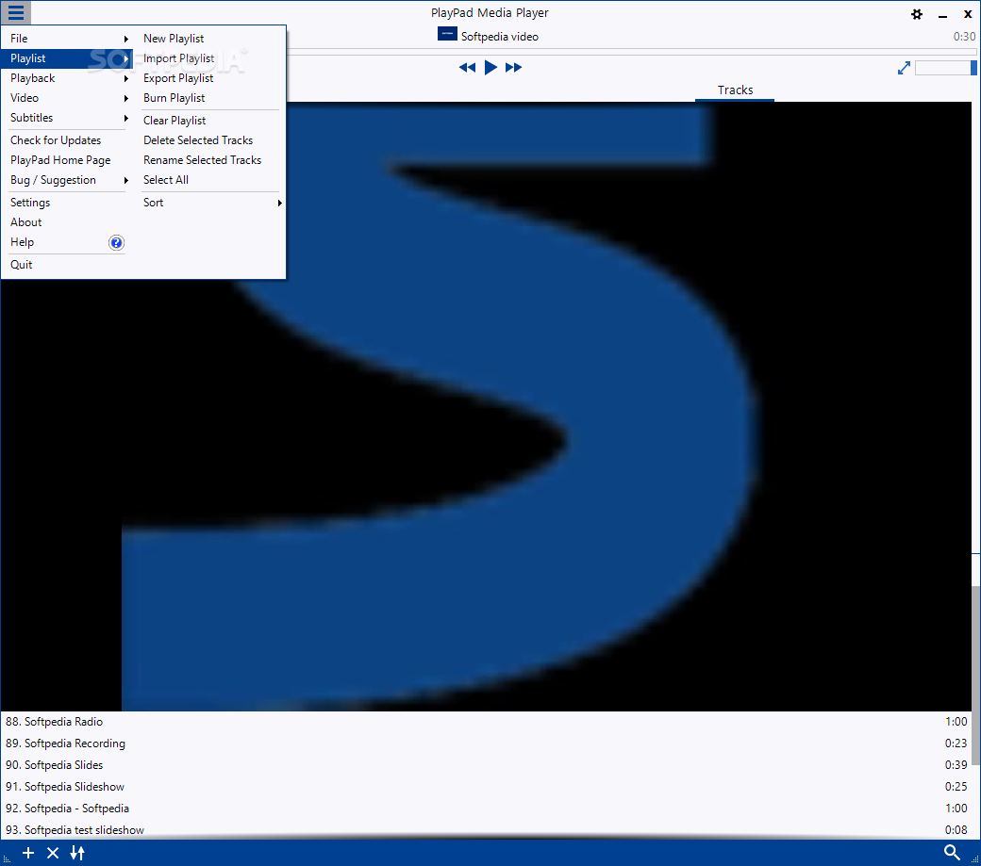Add a track with plus icon

(x=28, y=853)
